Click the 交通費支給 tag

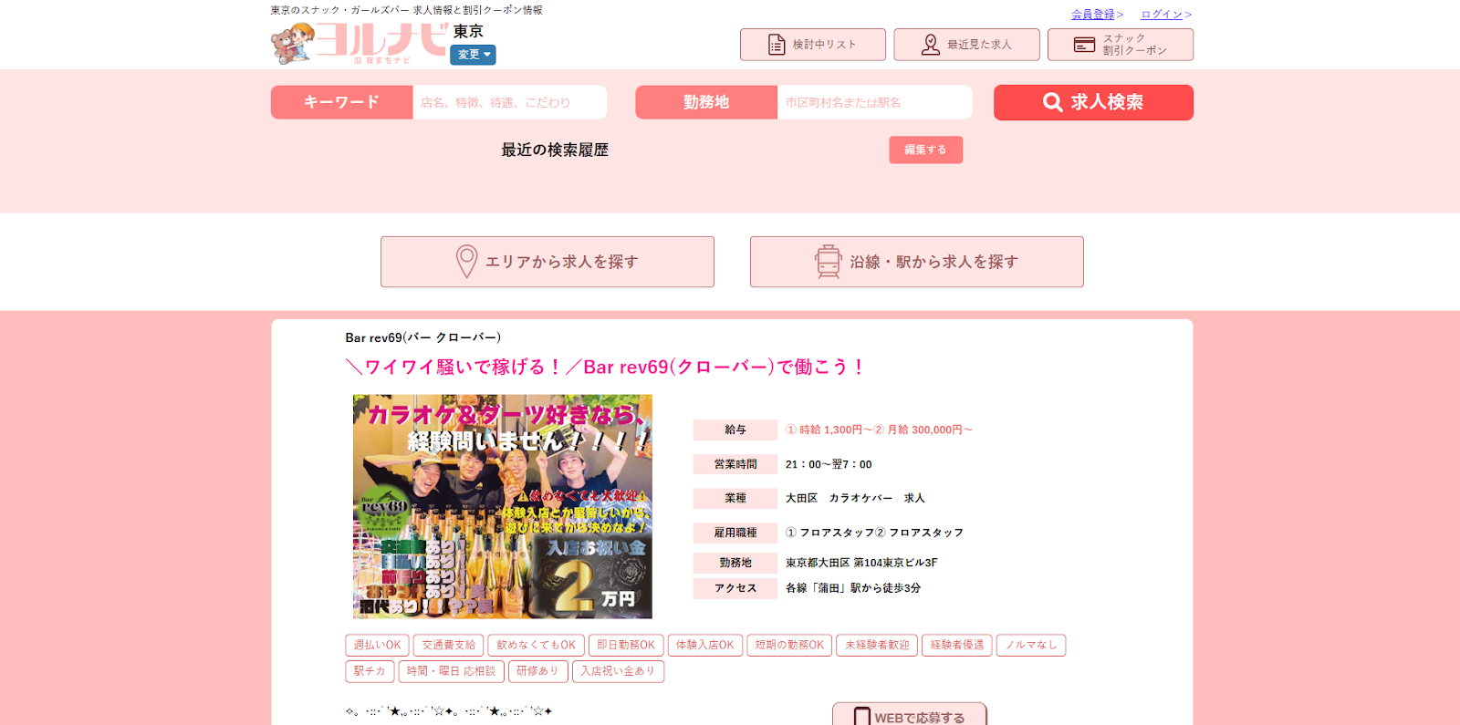point(448,645)
